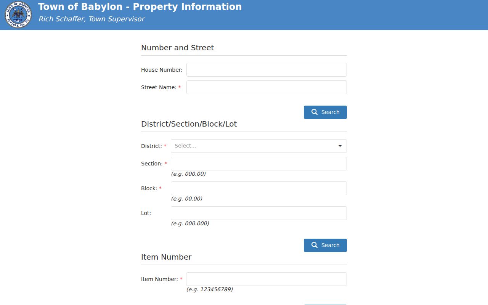Click the Lot input field

[259, 213]
